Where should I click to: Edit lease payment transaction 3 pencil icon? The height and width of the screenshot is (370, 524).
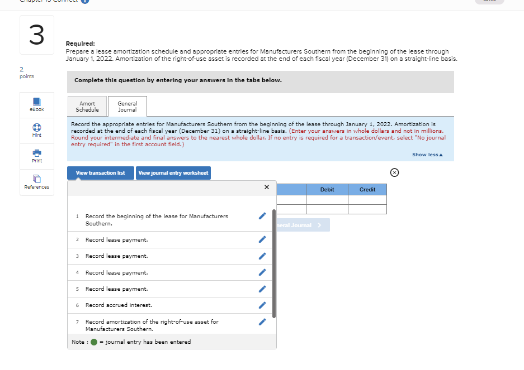click(x=262, y=256)
